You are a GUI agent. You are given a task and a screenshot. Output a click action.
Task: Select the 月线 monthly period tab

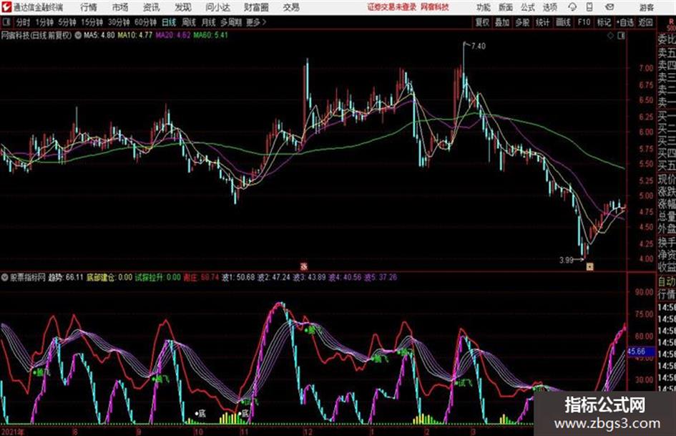[x=209, y=22]
